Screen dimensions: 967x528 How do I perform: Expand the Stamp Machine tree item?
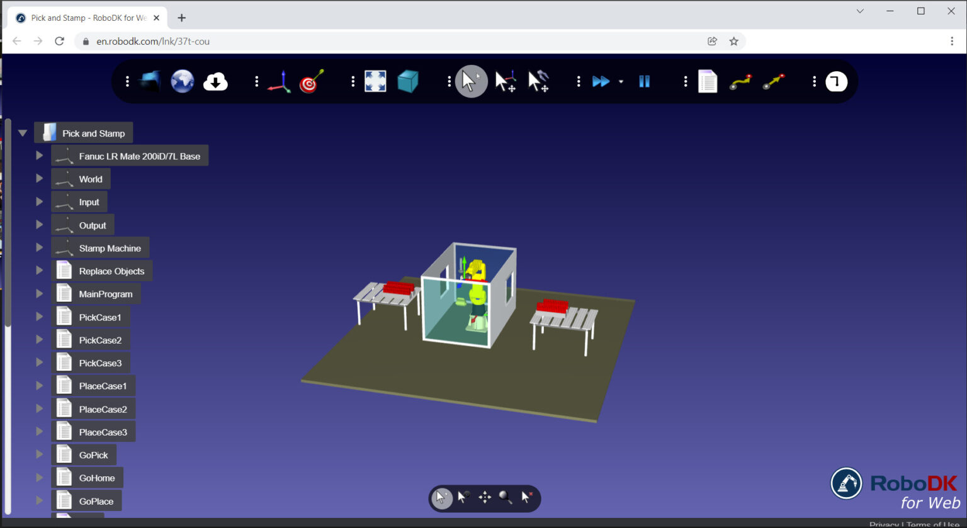click(39, 247)
